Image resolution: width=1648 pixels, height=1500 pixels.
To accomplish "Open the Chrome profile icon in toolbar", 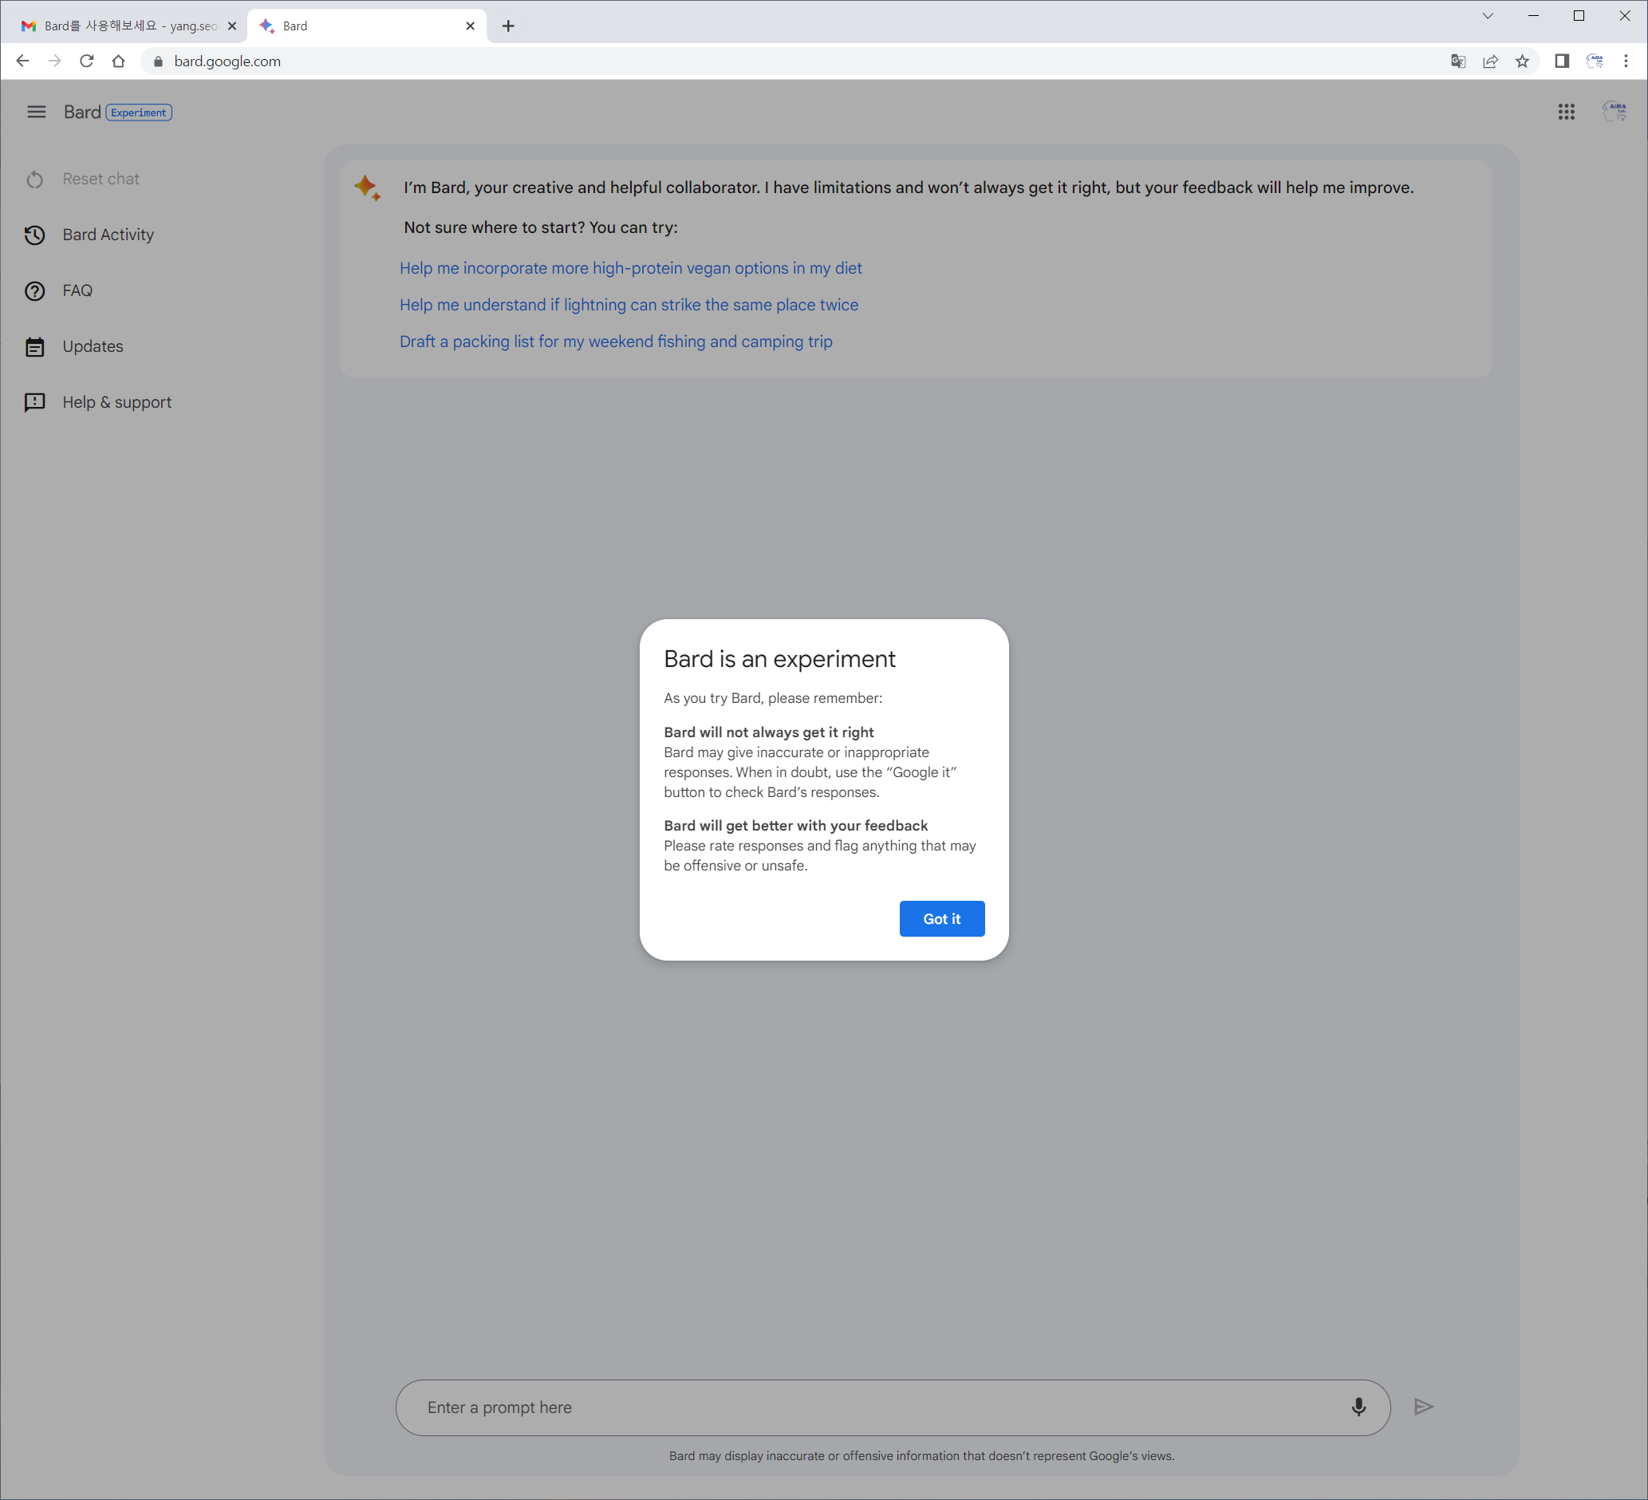I will (x=1595, y=61).
